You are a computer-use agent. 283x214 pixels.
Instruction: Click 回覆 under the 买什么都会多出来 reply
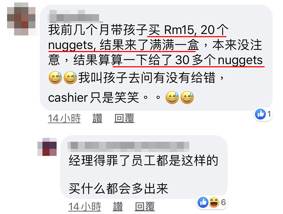pyautogui.click(x=145, y=207)
